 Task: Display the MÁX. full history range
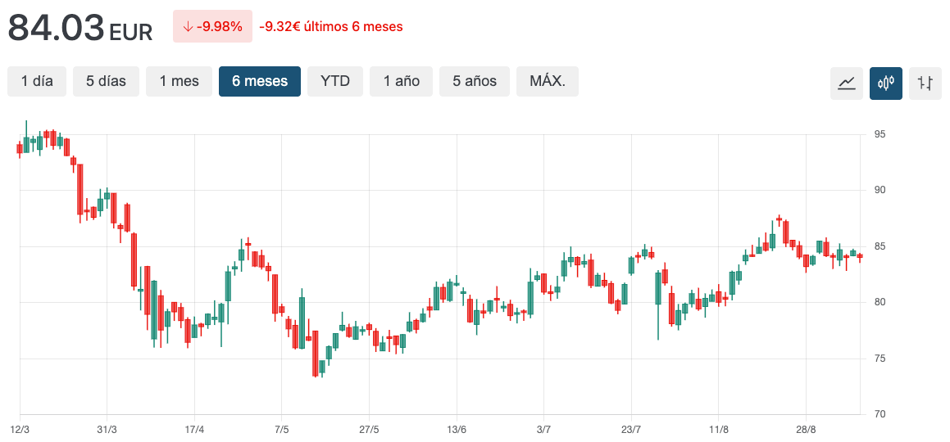tap(548, 81)
